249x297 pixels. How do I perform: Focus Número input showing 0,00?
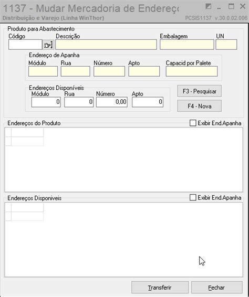click(x=112, y=102)
